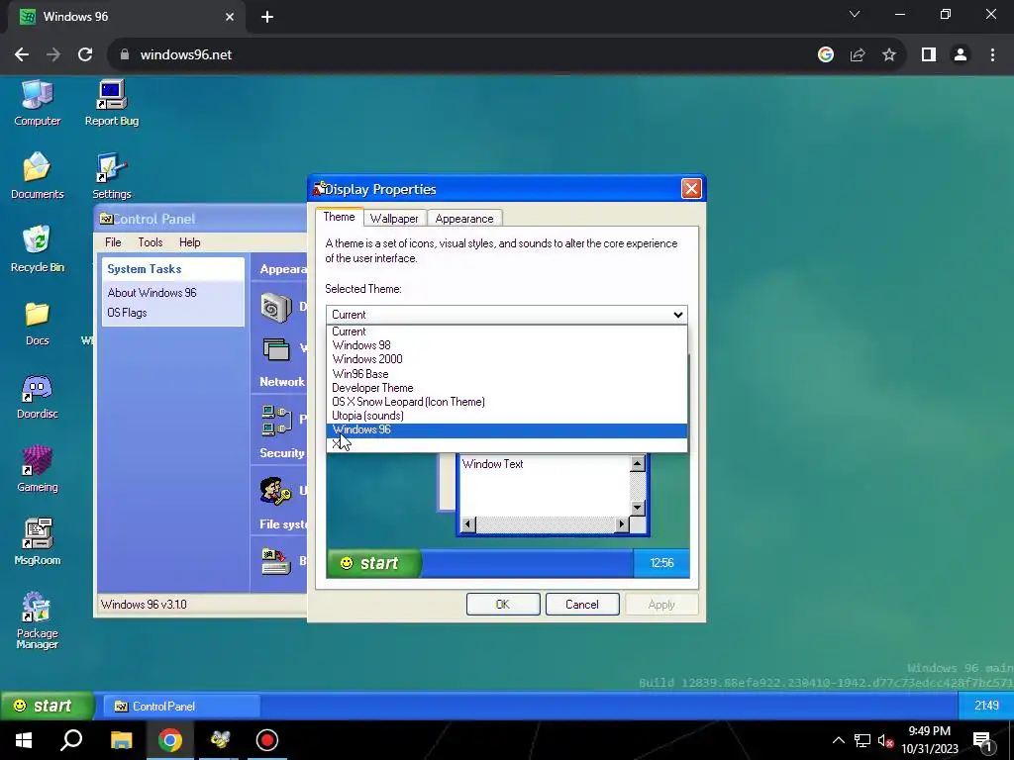Collapse the Selected Theme dropdown box
This screenshot has height=760, width=1014.
point(506,315)
